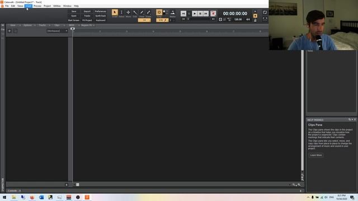Rewind the transport to start
The width and height of the screenshot is (358, 201).
(183, 13)
